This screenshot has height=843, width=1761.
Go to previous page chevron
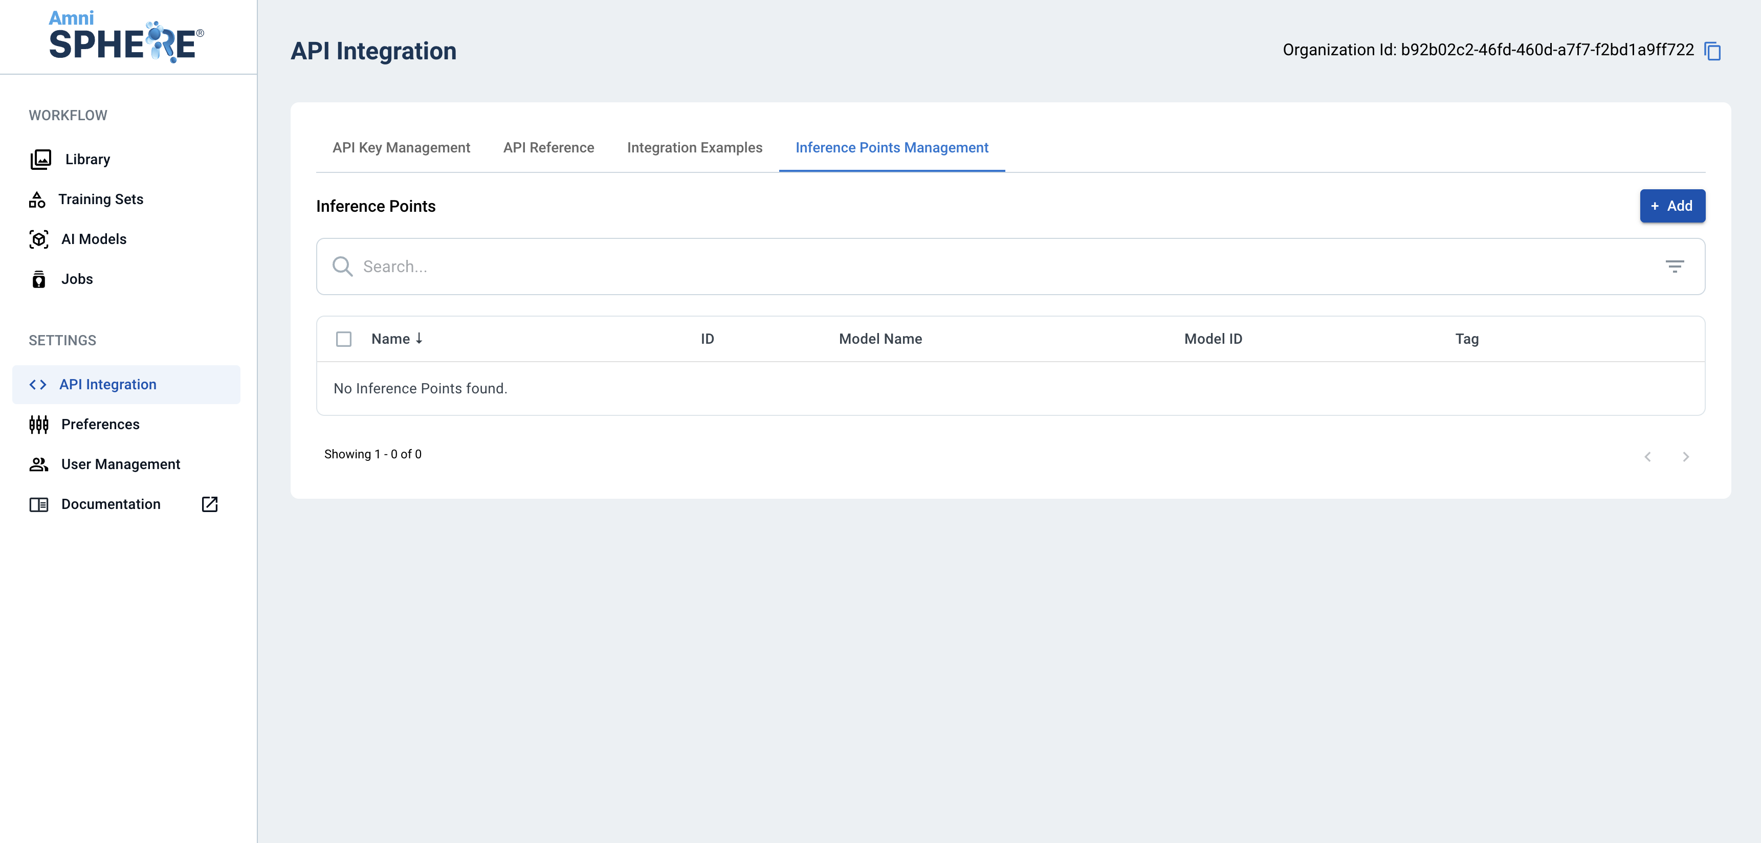tap(1647, 457)
